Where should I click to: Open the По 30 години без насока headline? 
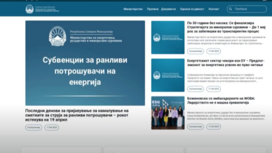pos(226,27)
